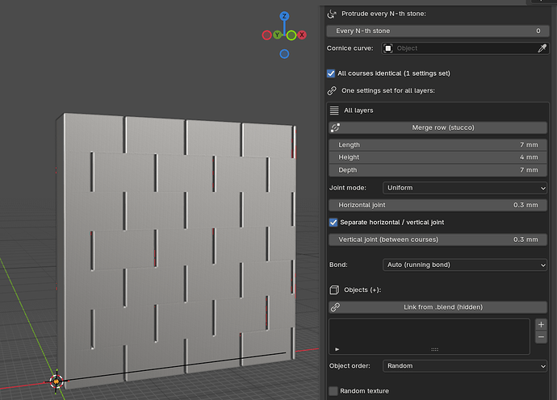Open the Bond Auto (running bond) dropdown

(465, 265)
